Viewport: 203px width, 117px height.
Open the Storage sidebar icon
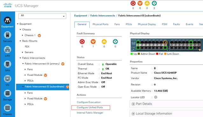[x=7, y=95]
